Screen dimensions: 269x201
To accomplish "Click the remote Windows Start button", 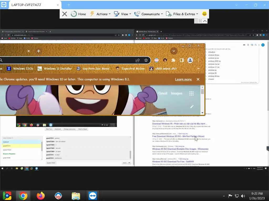I will [2, 168].
